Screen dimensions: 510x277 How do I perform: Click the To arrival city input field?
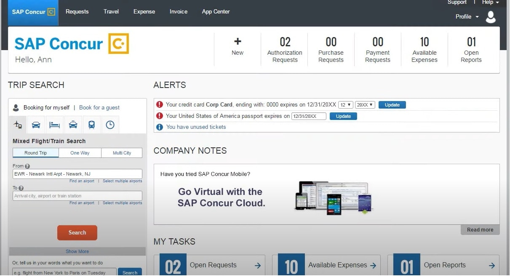point(77,196)
